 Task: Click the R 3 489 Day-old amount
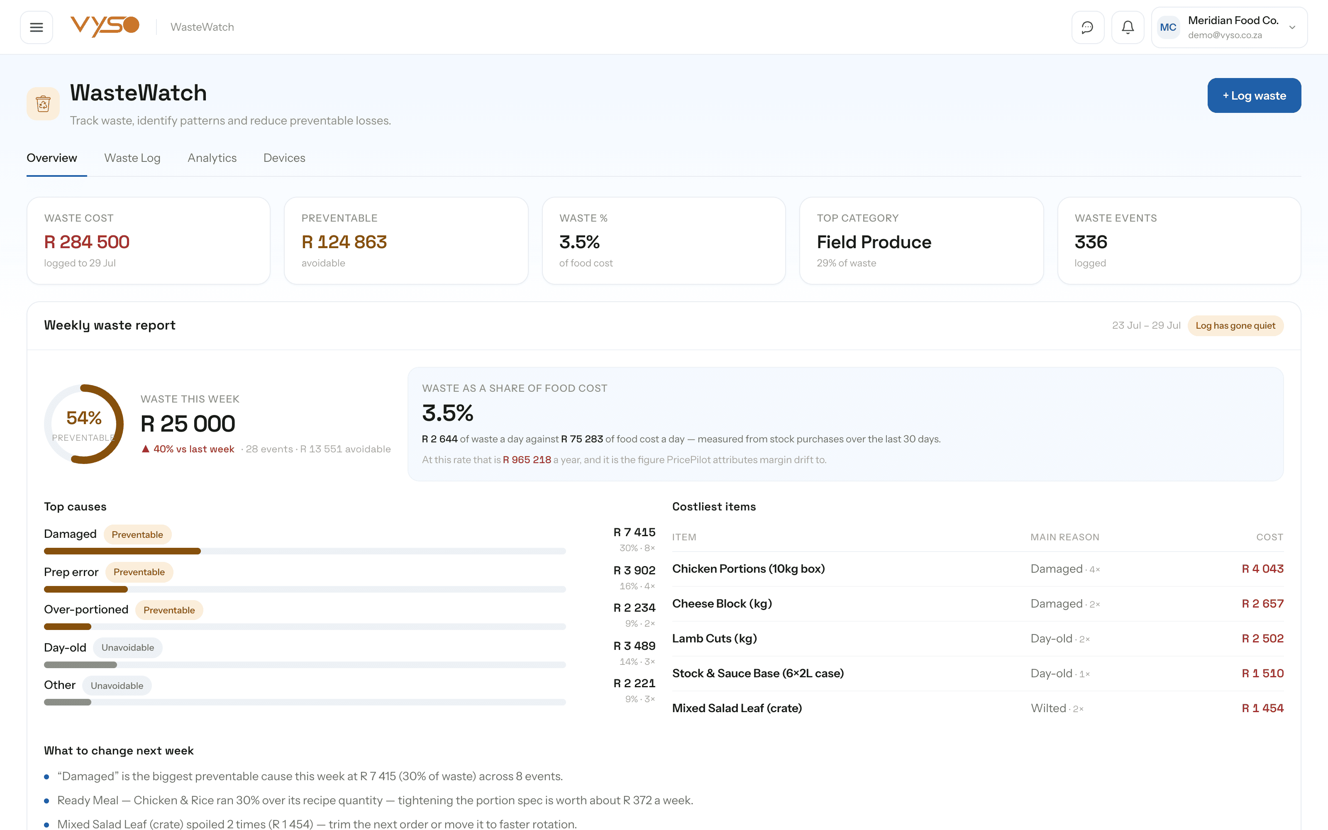tap(634, 646)
